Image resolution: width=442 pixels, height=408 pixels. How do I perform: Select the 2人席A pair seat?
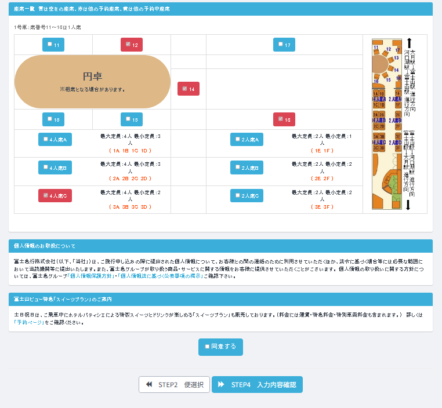[x=247, y=139]
